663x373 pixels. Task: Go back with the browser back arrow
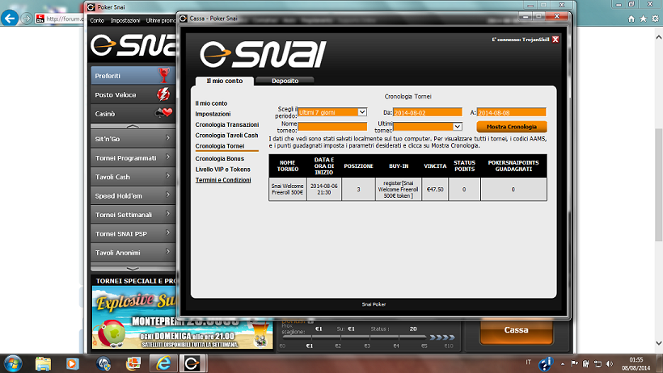[10, 18]
